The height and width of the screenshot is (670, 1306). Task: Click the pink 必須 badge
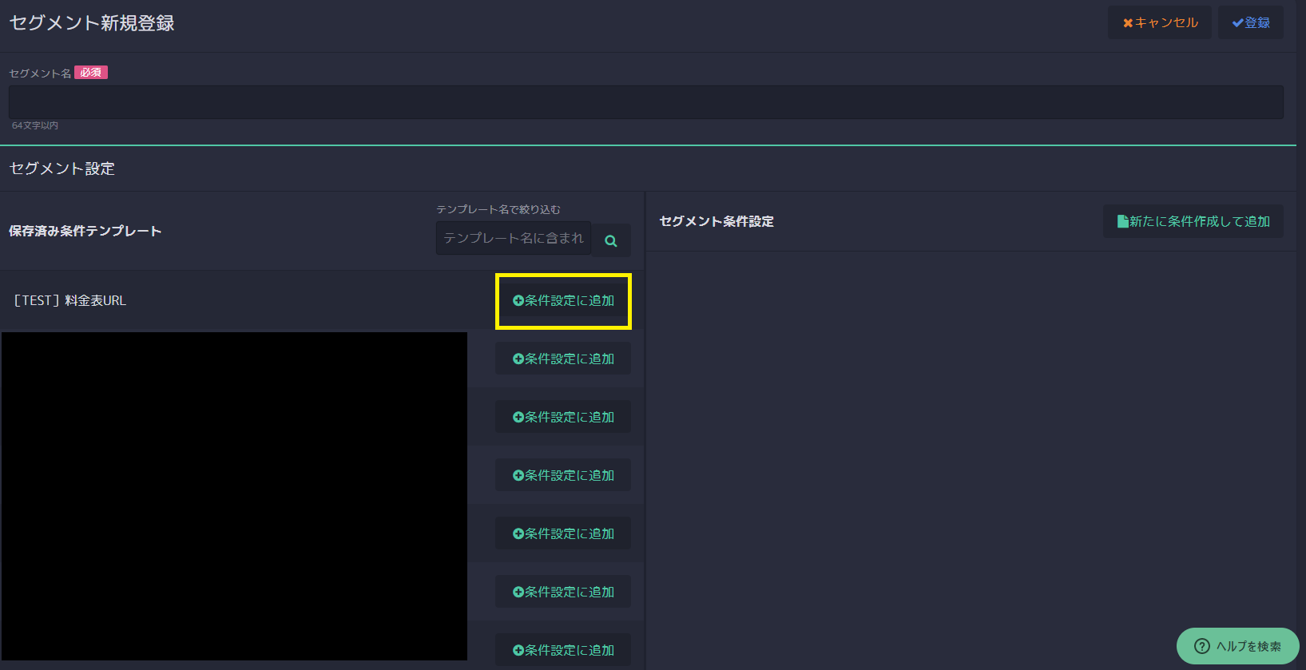(x=91, y=73)
